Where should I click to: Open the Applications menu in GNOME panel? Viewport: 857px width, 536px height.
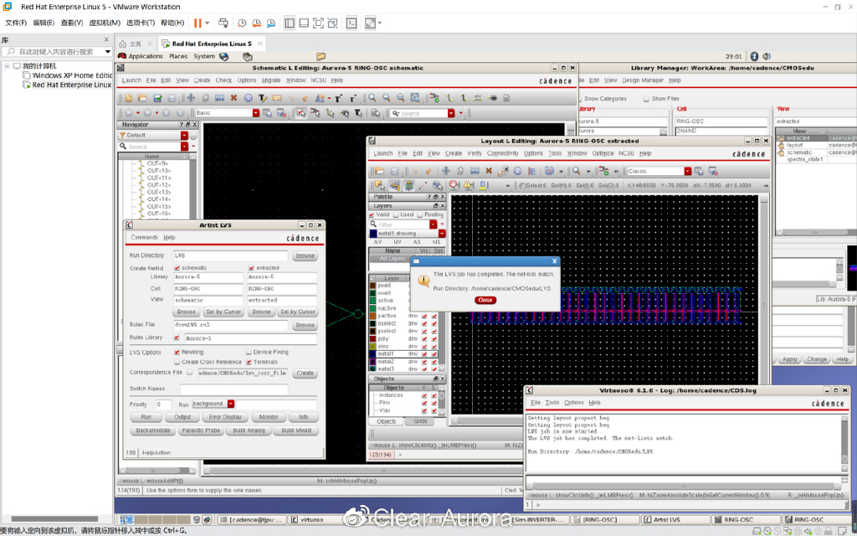click(146, 56)
